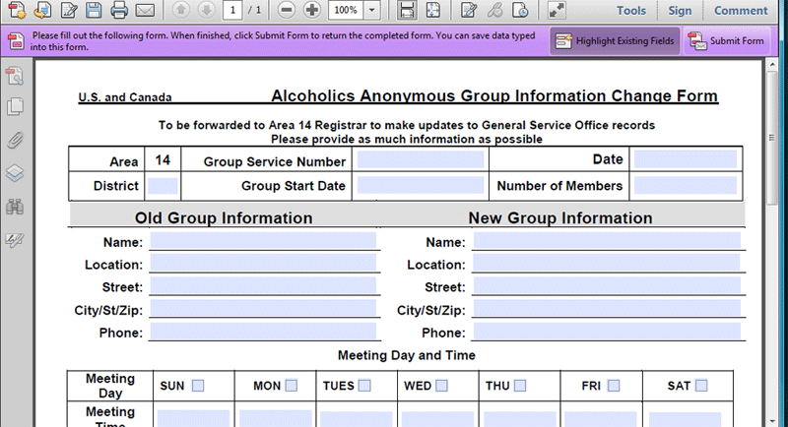Screen dimensions: 788x427
Task: Click the SUN Meeting Time field
Action: [193, 418]
